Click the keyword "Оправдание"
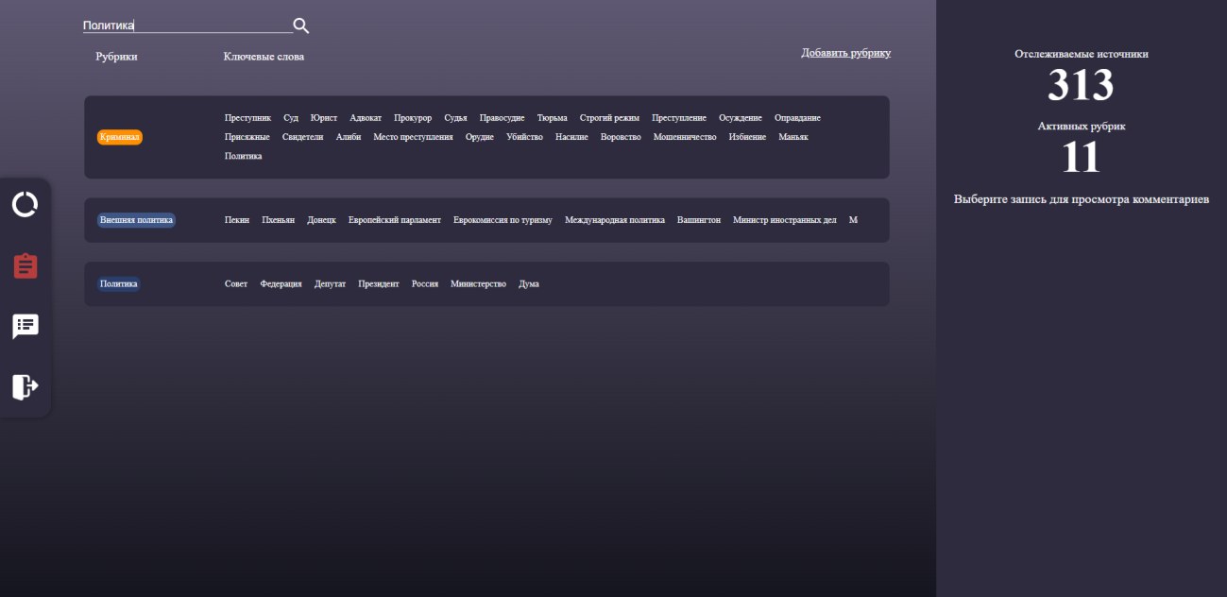1227x597 pixels. pyautogui.click(x=797, y=118)
